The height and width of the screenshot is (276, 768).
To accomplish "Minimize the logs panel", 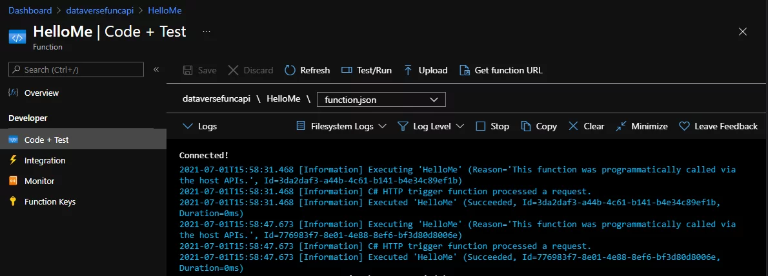I will pos(642,126).
